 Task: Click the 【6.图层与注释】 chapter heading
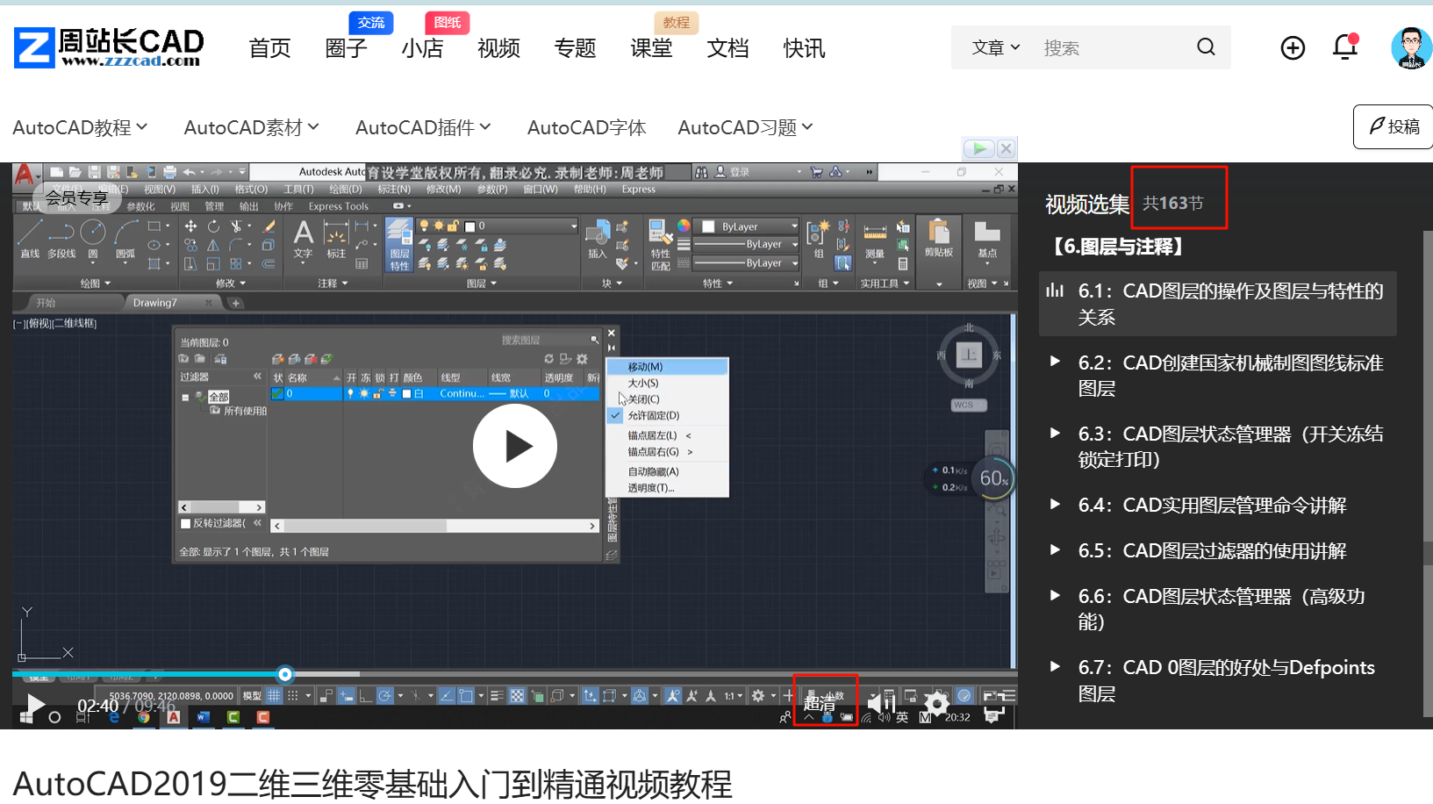point(1119,247)
